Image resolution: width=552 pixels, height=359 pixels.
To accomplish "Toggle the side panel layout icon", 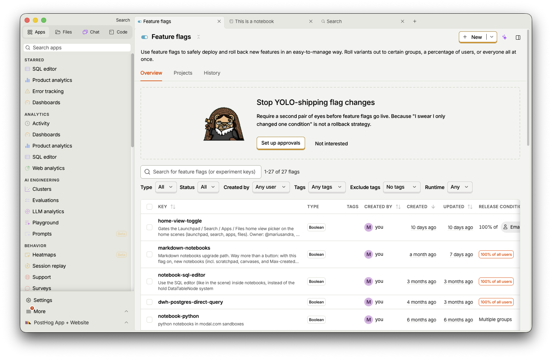I will point(518,37).
